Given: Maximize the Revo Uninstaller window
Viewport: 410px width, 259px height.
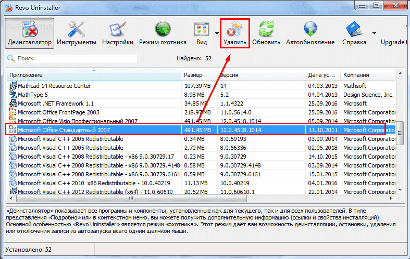Looking at the screenshot, I should click(x=376, y=6).
